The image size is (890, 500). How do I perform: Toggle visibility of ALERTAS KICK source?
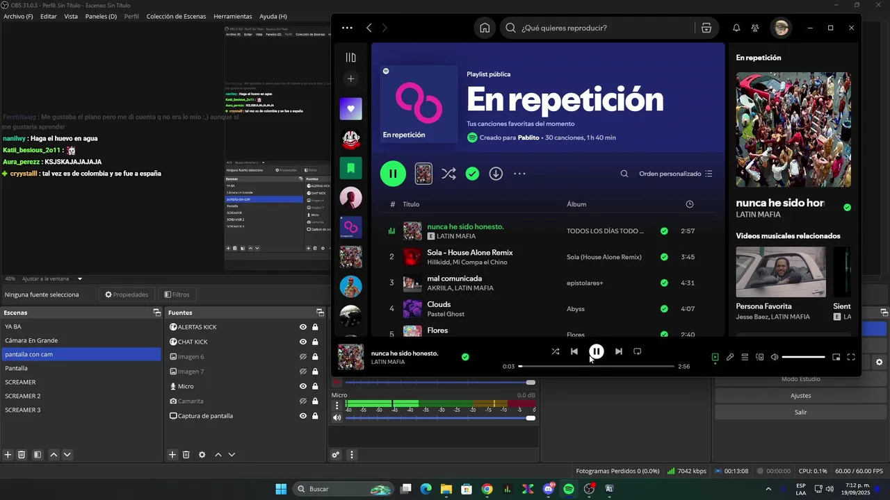coord(303,327)
